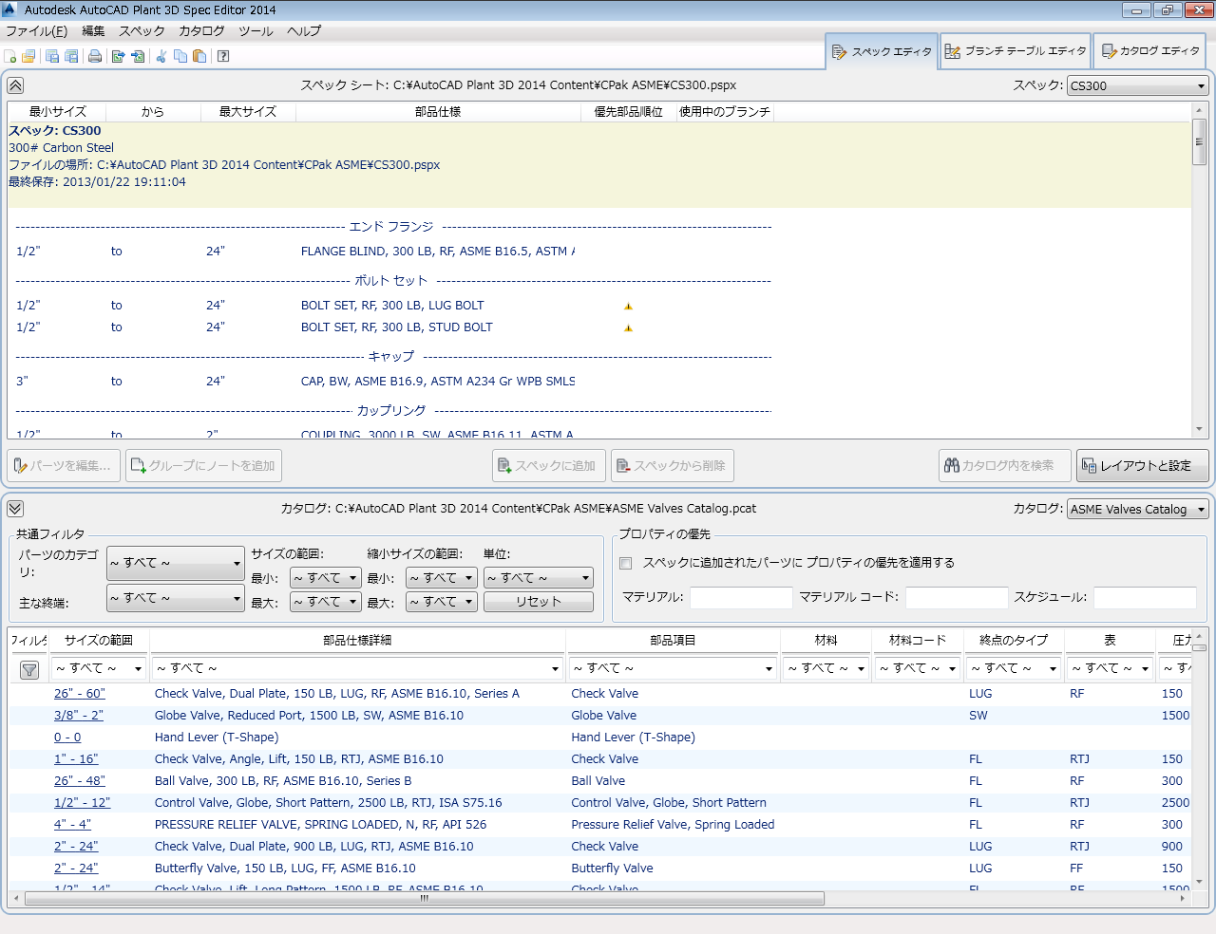This screenshot has width=1216, height=934.
Task: Click the Copy icon in the toolbar
Action: click(x=180, y=56)
